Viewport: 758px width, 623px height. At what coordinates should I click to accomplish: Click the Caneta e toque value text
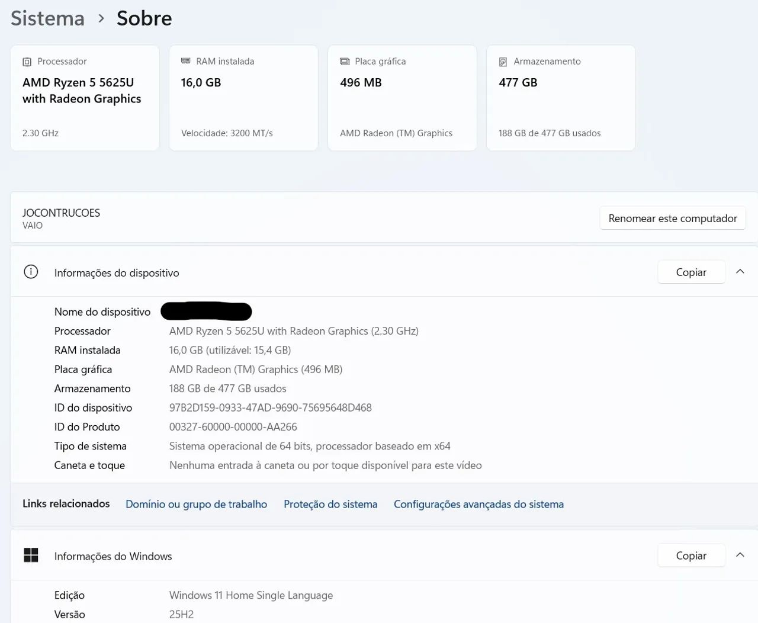326,465
